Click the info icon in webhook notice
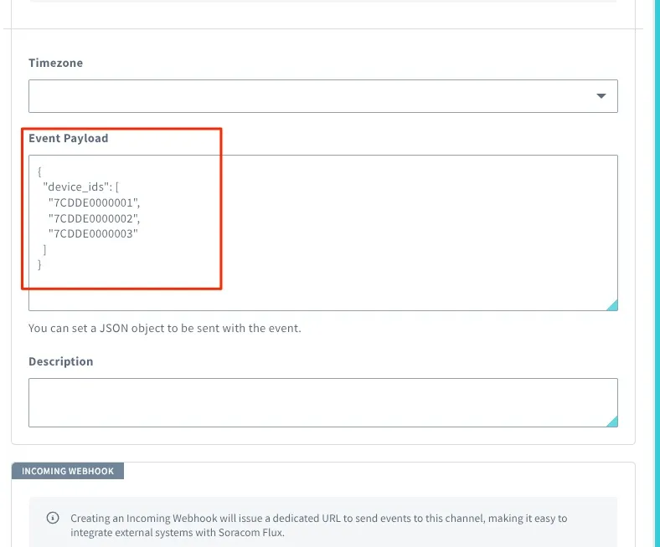The image size is (660, 547). click(53, 518)
